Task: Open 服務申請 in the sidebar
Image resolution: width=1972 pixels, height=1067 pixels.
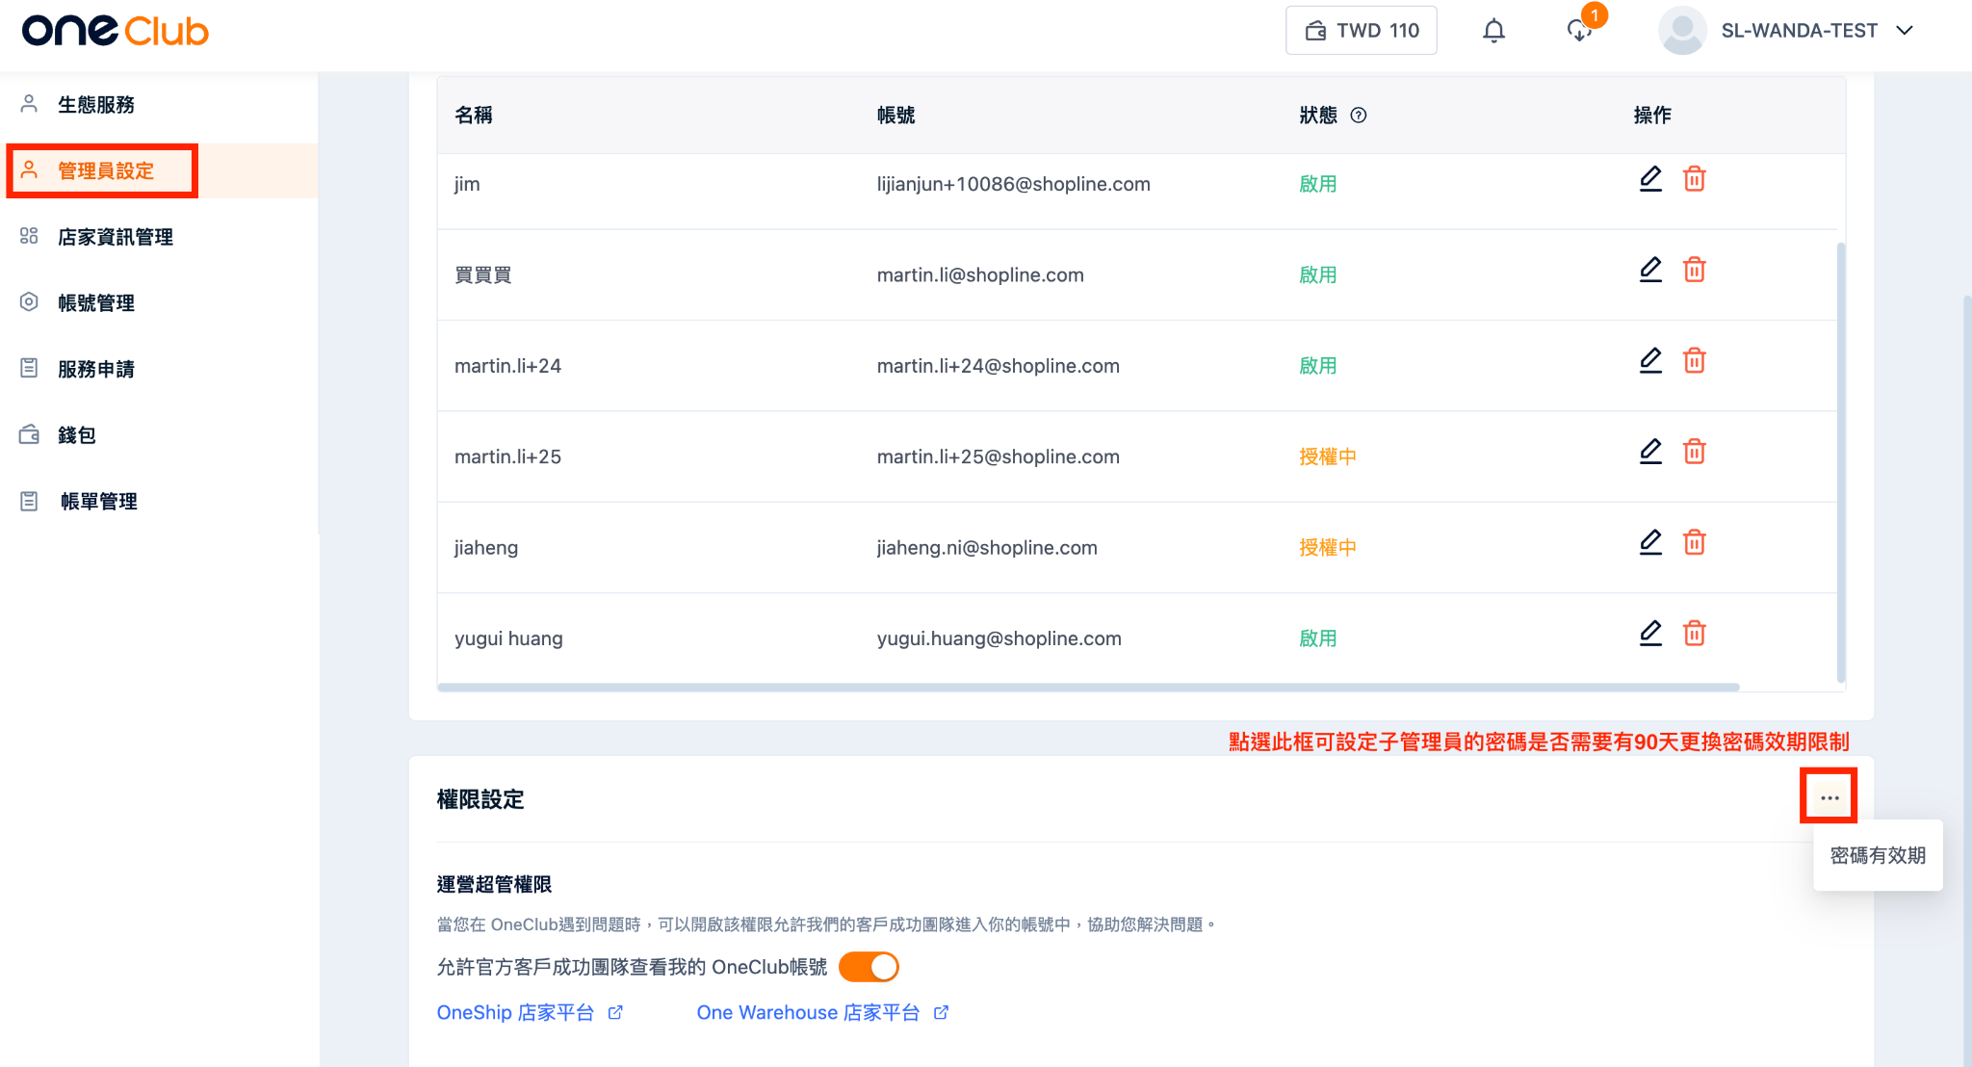Action: point(96,369)
